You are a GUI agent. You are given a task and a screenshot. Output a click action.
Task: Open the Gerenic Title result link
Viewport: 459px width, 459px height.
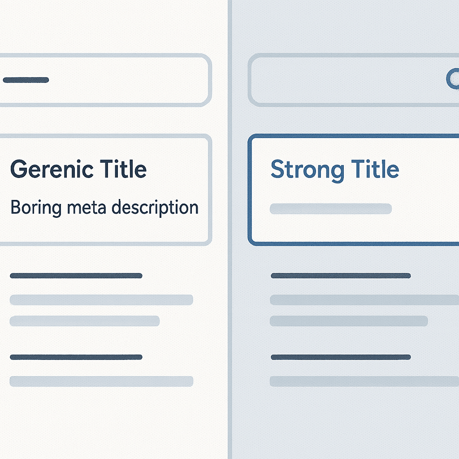coord(78,169)
